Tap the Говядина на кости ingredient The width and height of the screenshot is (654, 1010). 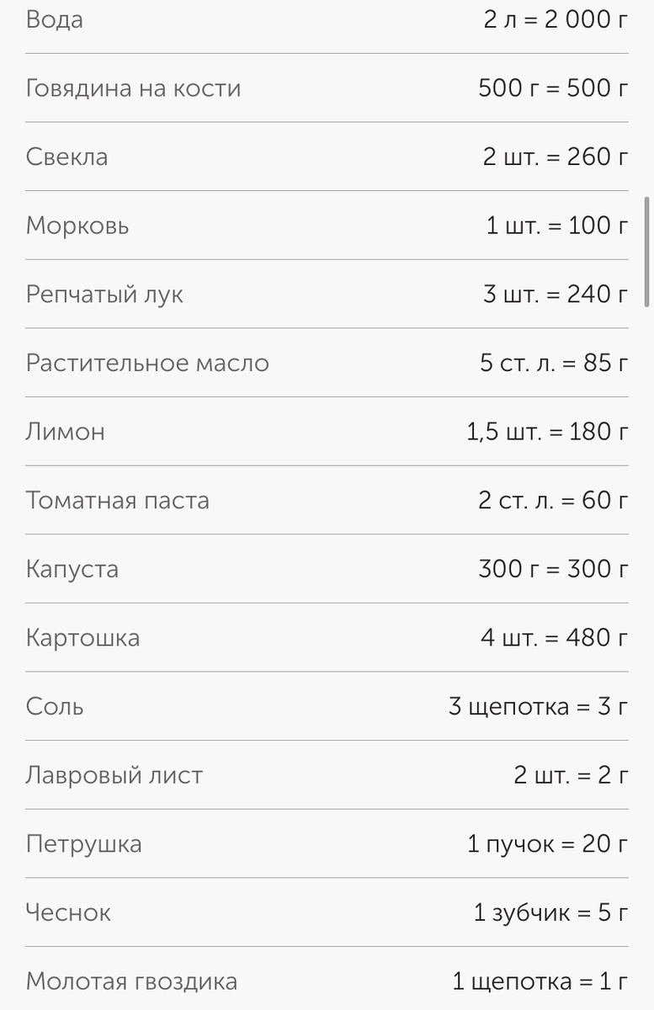(x=327, y=88)
